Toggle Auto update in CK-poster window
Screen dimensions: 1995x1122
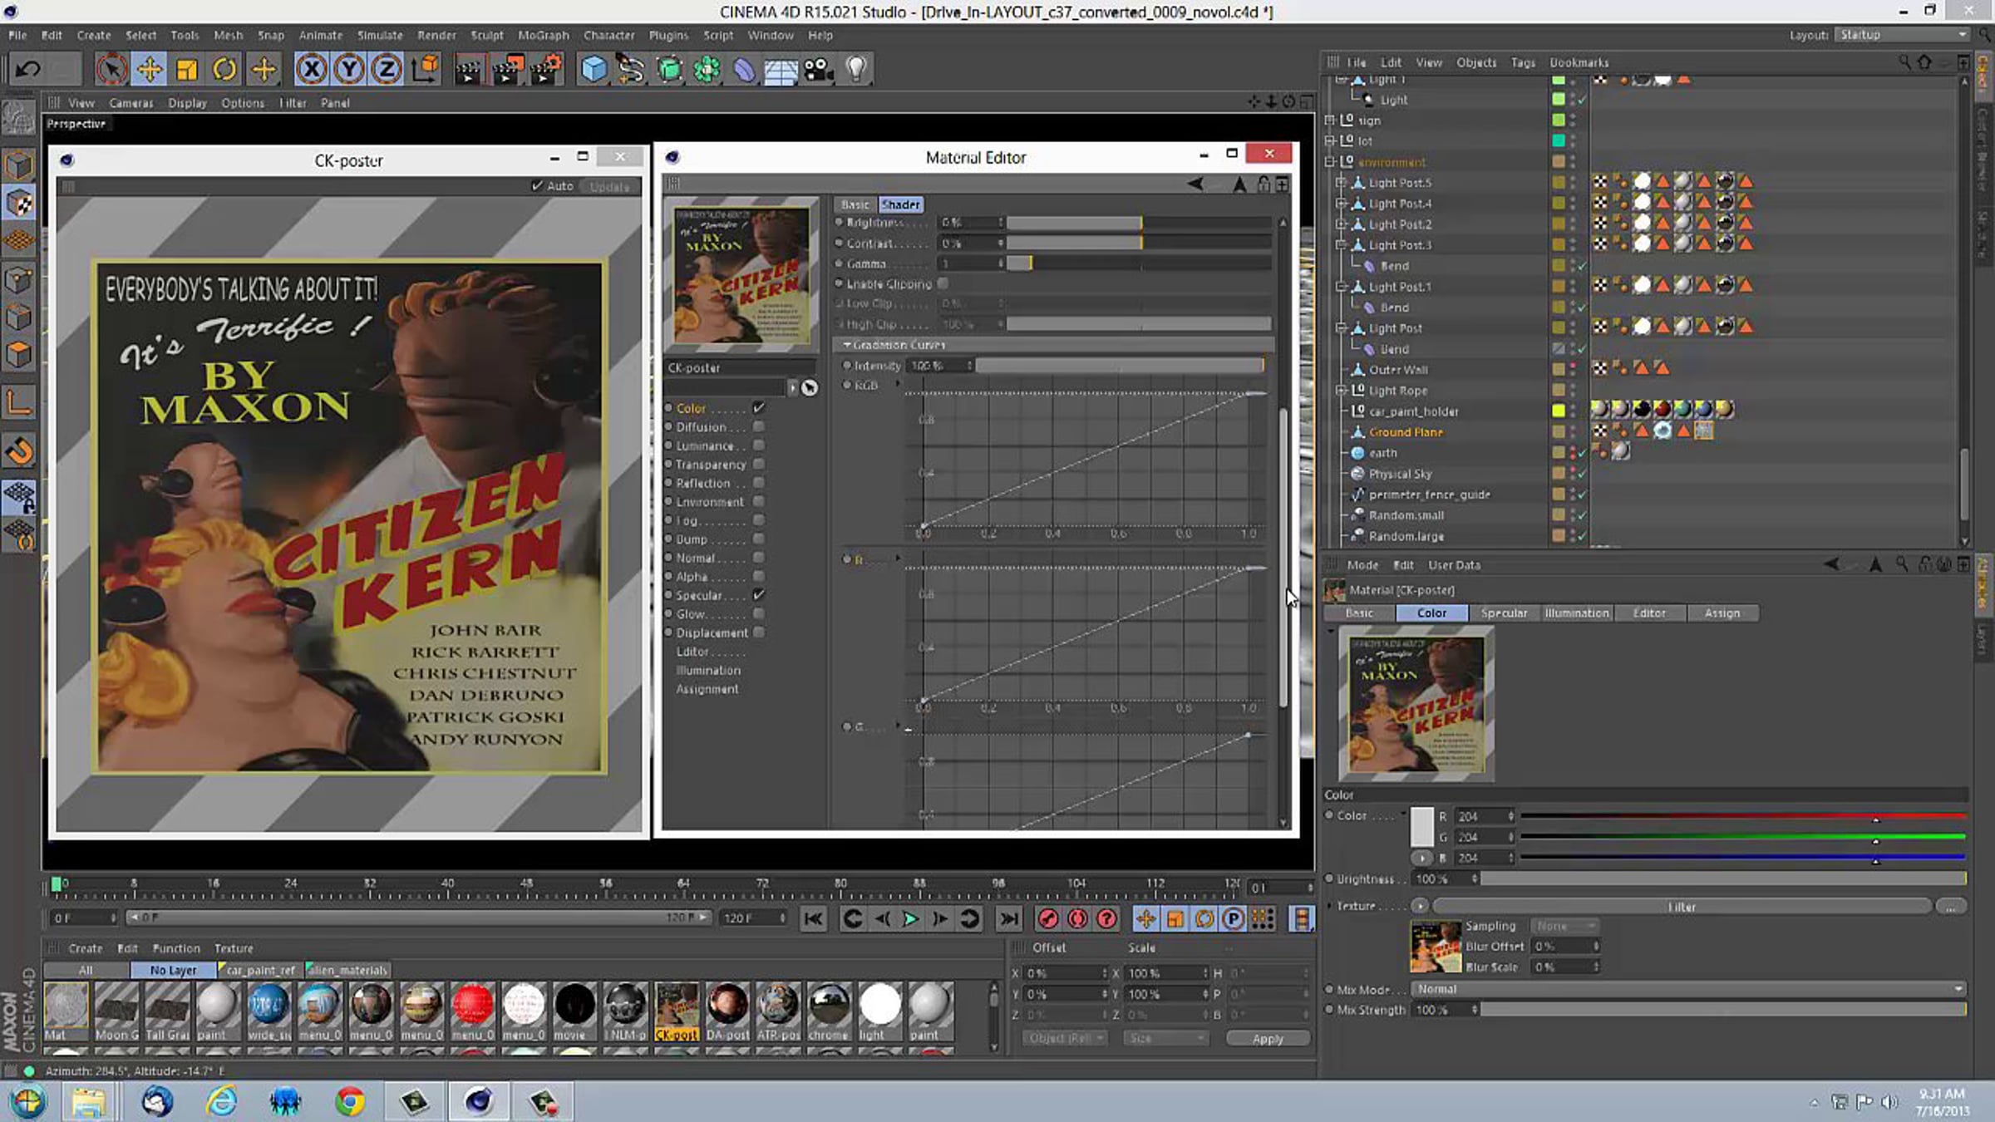(537, 186)
